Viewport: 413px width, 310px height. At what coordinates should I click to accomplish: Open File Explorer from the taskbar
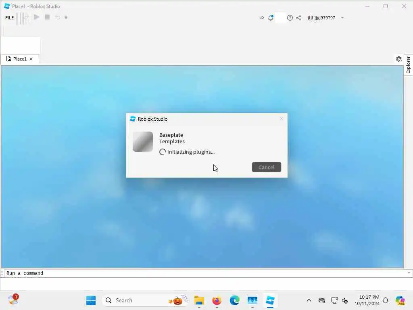point(199,300)
